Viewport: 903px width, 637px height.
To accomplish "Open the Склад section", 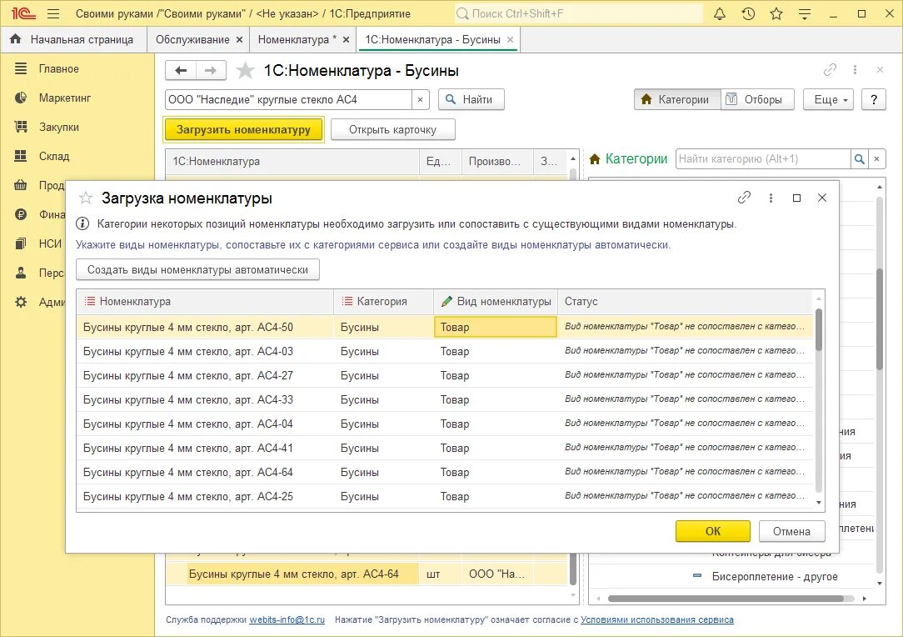I will tap(54, 156).
